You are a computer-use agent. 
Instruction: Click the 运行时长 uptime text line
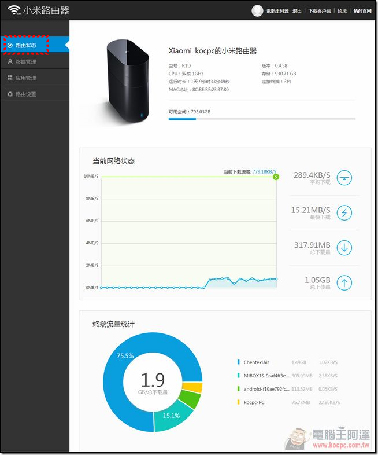(x=199, y=82)
